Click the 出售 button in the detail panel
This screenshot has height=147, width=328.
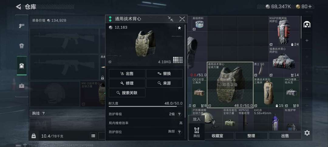pyautogui.click(x=127, y=73)
